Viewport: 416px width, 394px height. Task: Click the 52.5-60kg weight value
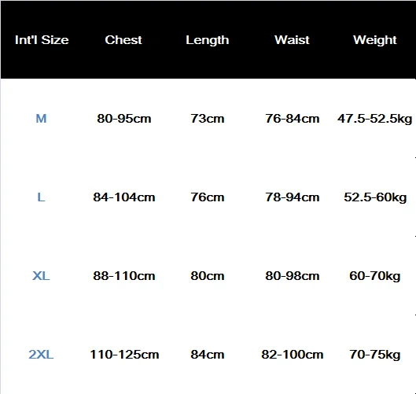[x=375, y=198]
